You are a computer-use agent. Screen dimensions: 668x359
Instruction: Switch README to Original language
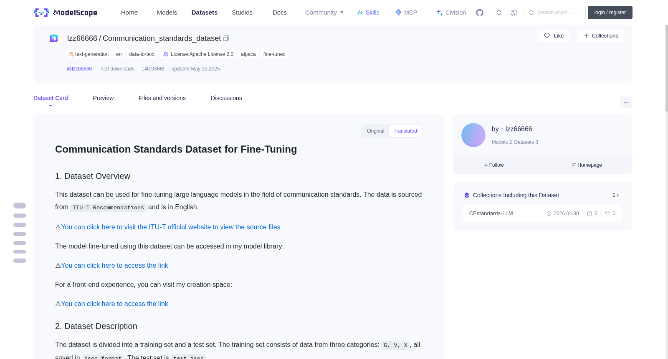pyautogui.click(x=376, y=131)
